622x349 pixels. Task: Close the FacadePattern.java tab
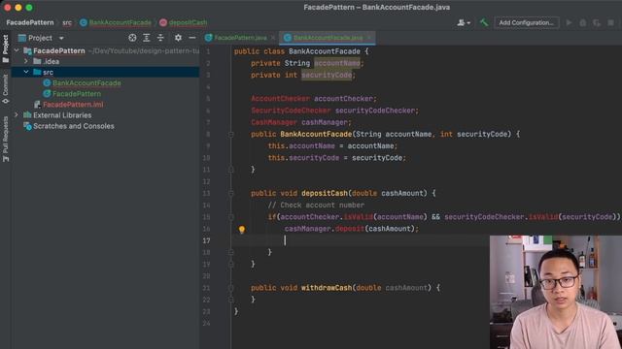273,38
